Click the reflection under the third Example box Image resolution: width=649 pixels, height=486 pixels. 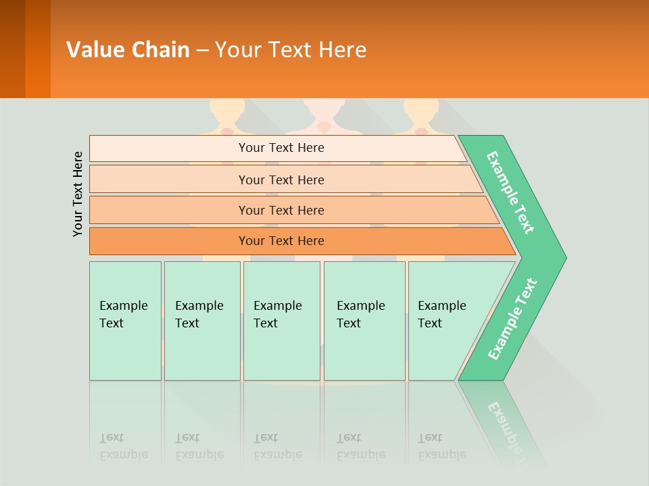[278, 447]
